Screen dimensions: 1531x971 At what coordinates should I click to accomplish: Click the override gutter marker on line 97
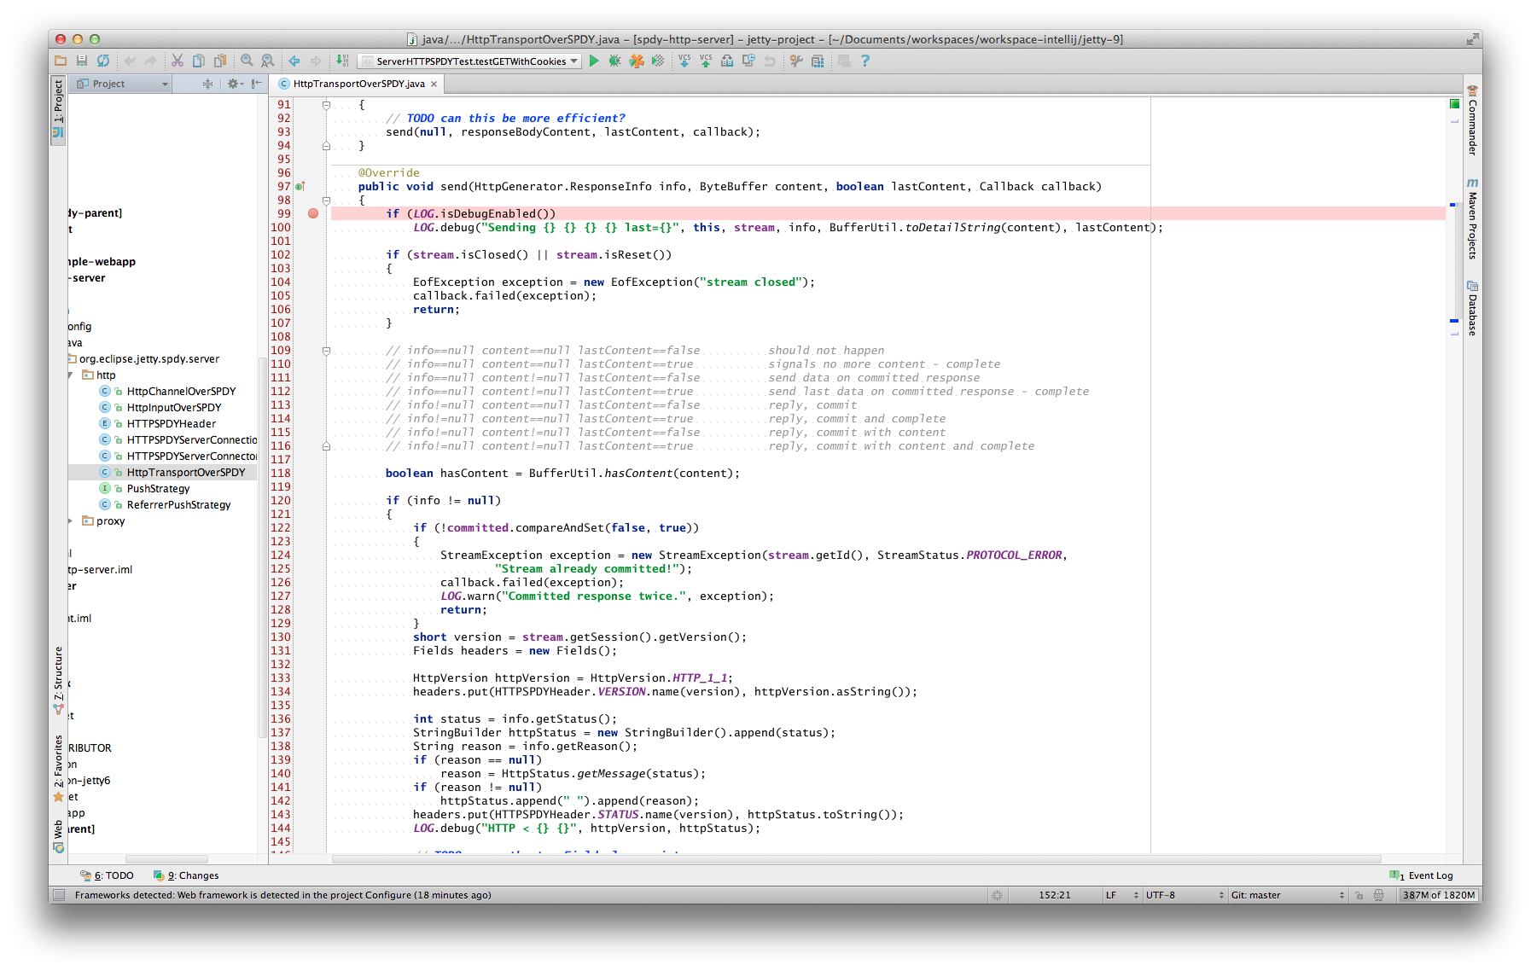pos(300,186)
